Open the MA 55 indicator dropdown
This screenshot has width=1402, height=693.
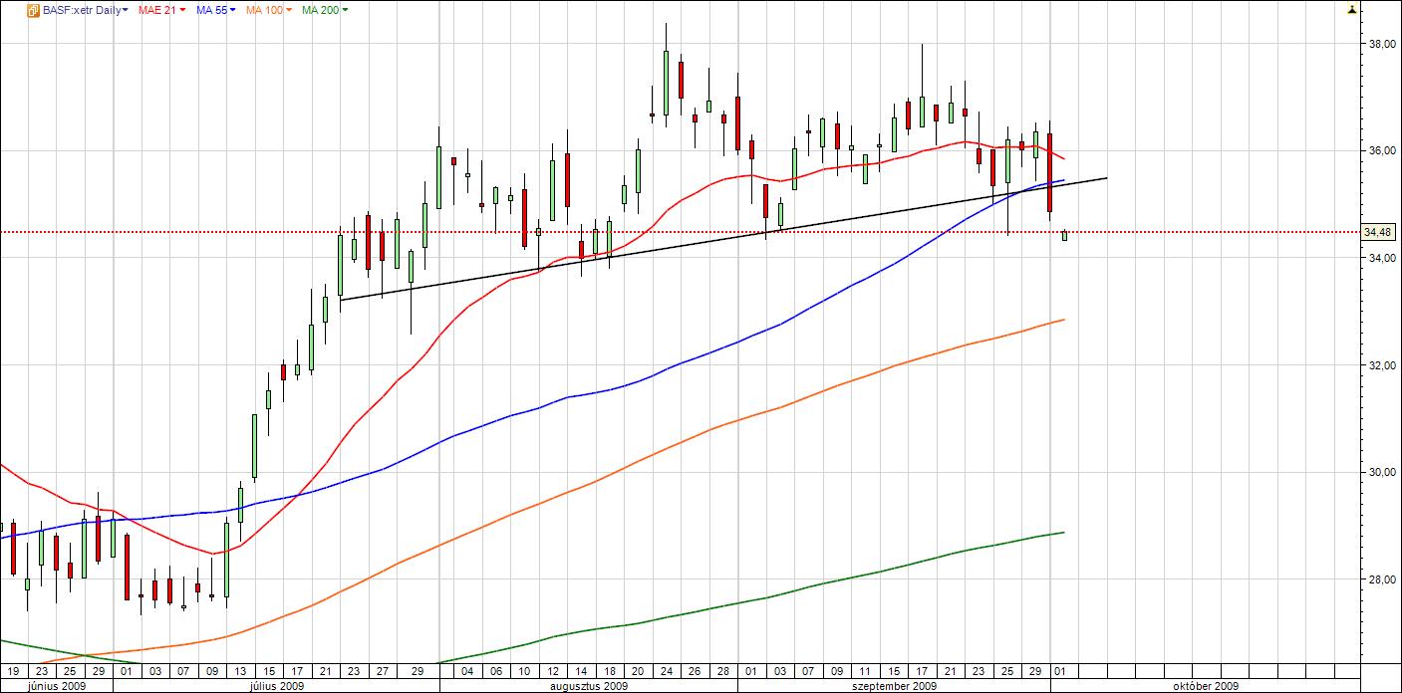tap(215, 9)
